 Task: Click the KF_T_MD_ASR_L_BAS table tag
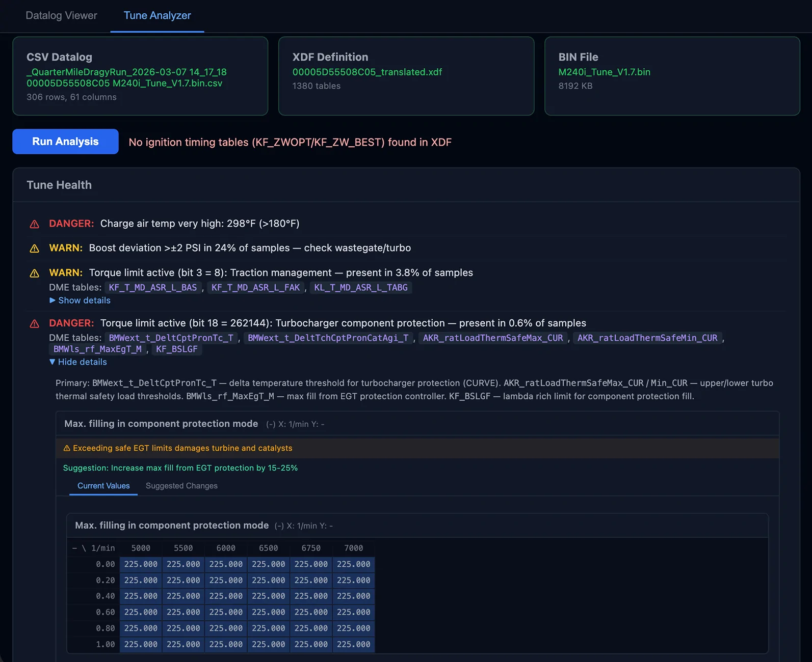pos(153,288)
